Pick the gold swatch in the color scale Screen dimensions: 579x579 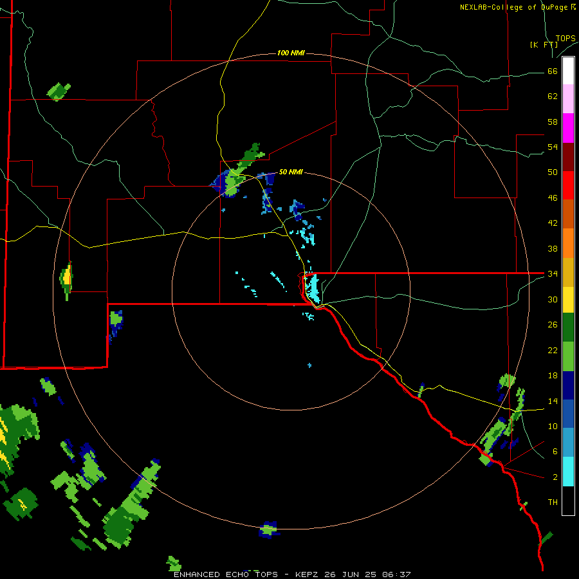point(568,272)
